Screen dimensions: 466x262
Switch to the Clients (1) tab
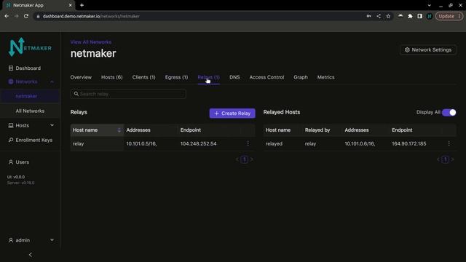click(144, 77)
